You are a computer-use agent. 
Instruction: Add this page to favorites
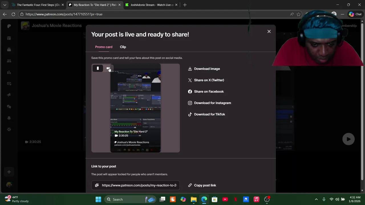[299, 14]
